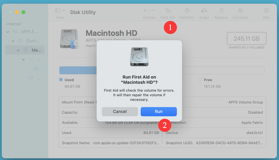Click the First Aid stethoscope icon
This screenshot has height=160, width=279.
coord(168,11)
